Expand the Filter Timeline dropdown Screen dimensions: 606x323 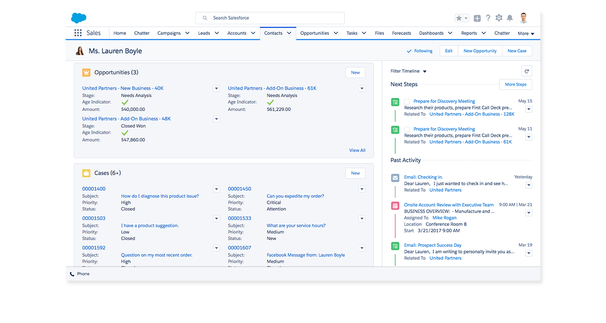click(409, 71)
